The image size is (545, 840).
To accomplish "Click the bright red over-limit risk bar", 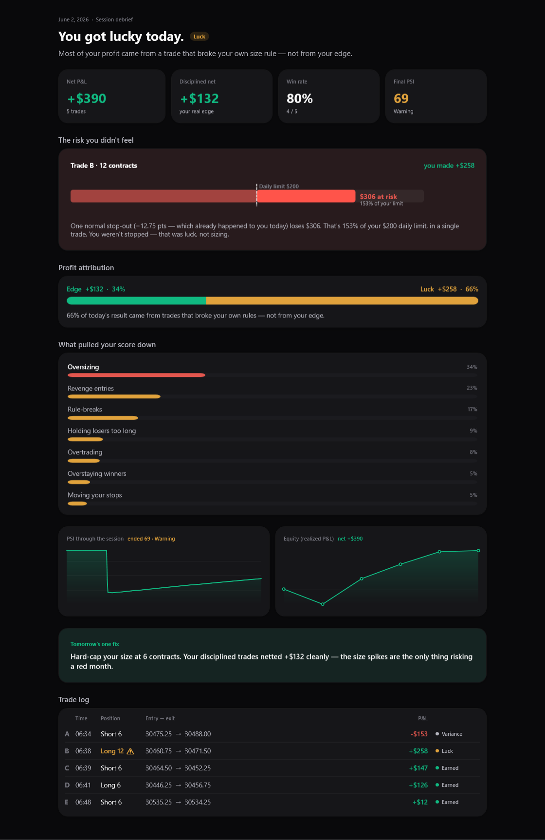I will (306, 196).
